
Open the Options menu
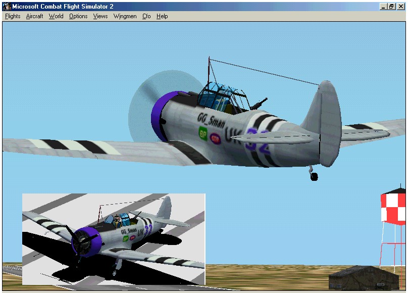tap(78, 16)
